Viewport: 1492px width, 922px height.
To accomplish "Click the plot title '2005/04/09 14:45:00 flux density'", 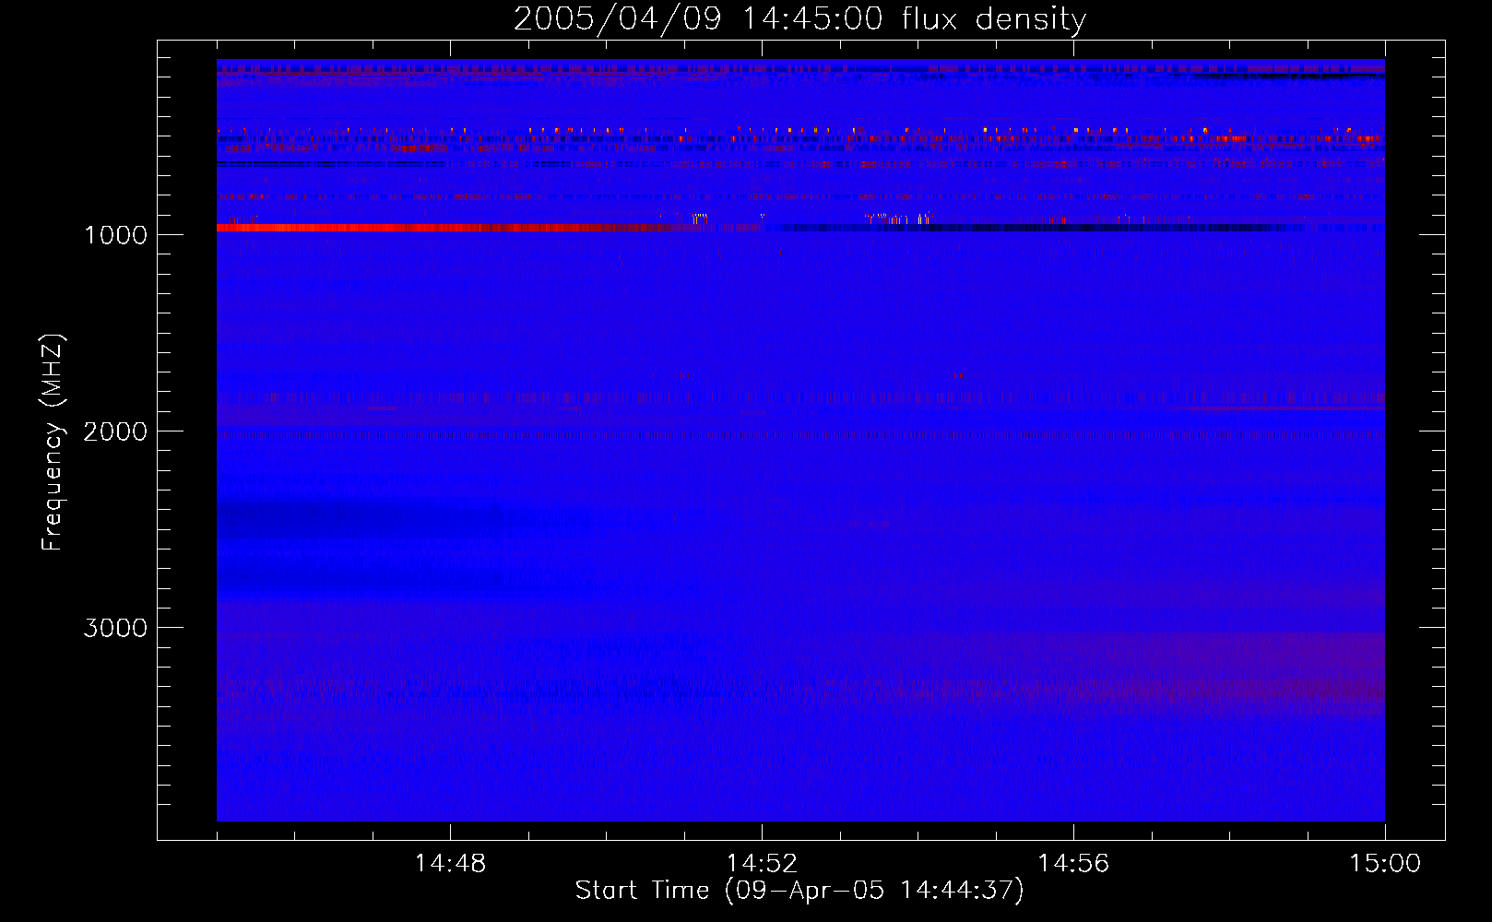I will pos(799,19).
